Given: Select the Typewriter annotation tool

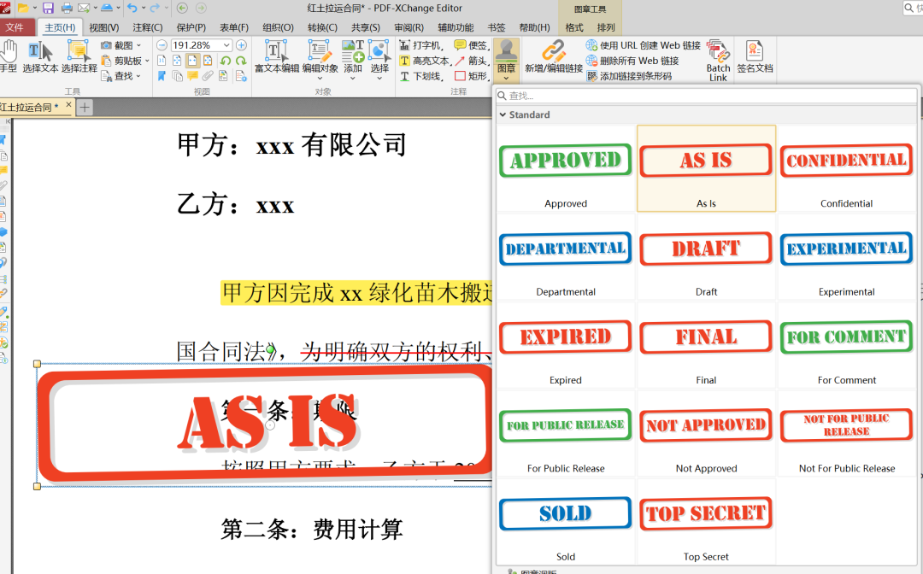Looking at the screenshot, I should 425,45.
